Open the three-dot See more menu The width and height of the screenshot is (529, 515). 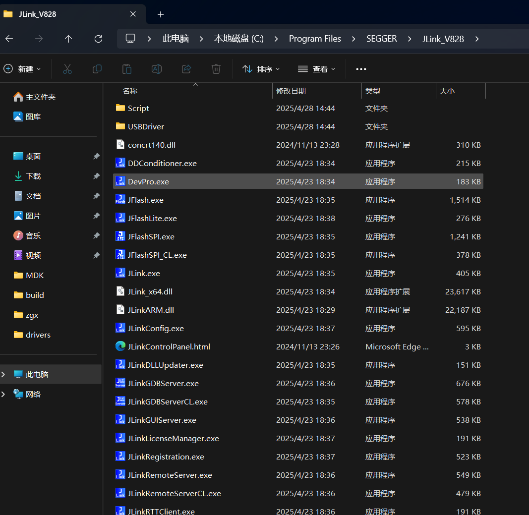click(361, 69)
